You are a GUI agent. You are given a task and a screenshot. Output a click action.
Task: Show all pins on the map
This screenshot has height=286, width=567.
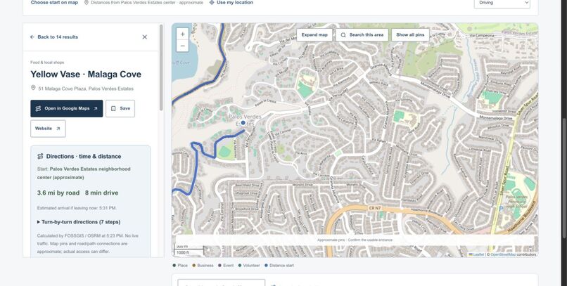(x=410, y=35)
